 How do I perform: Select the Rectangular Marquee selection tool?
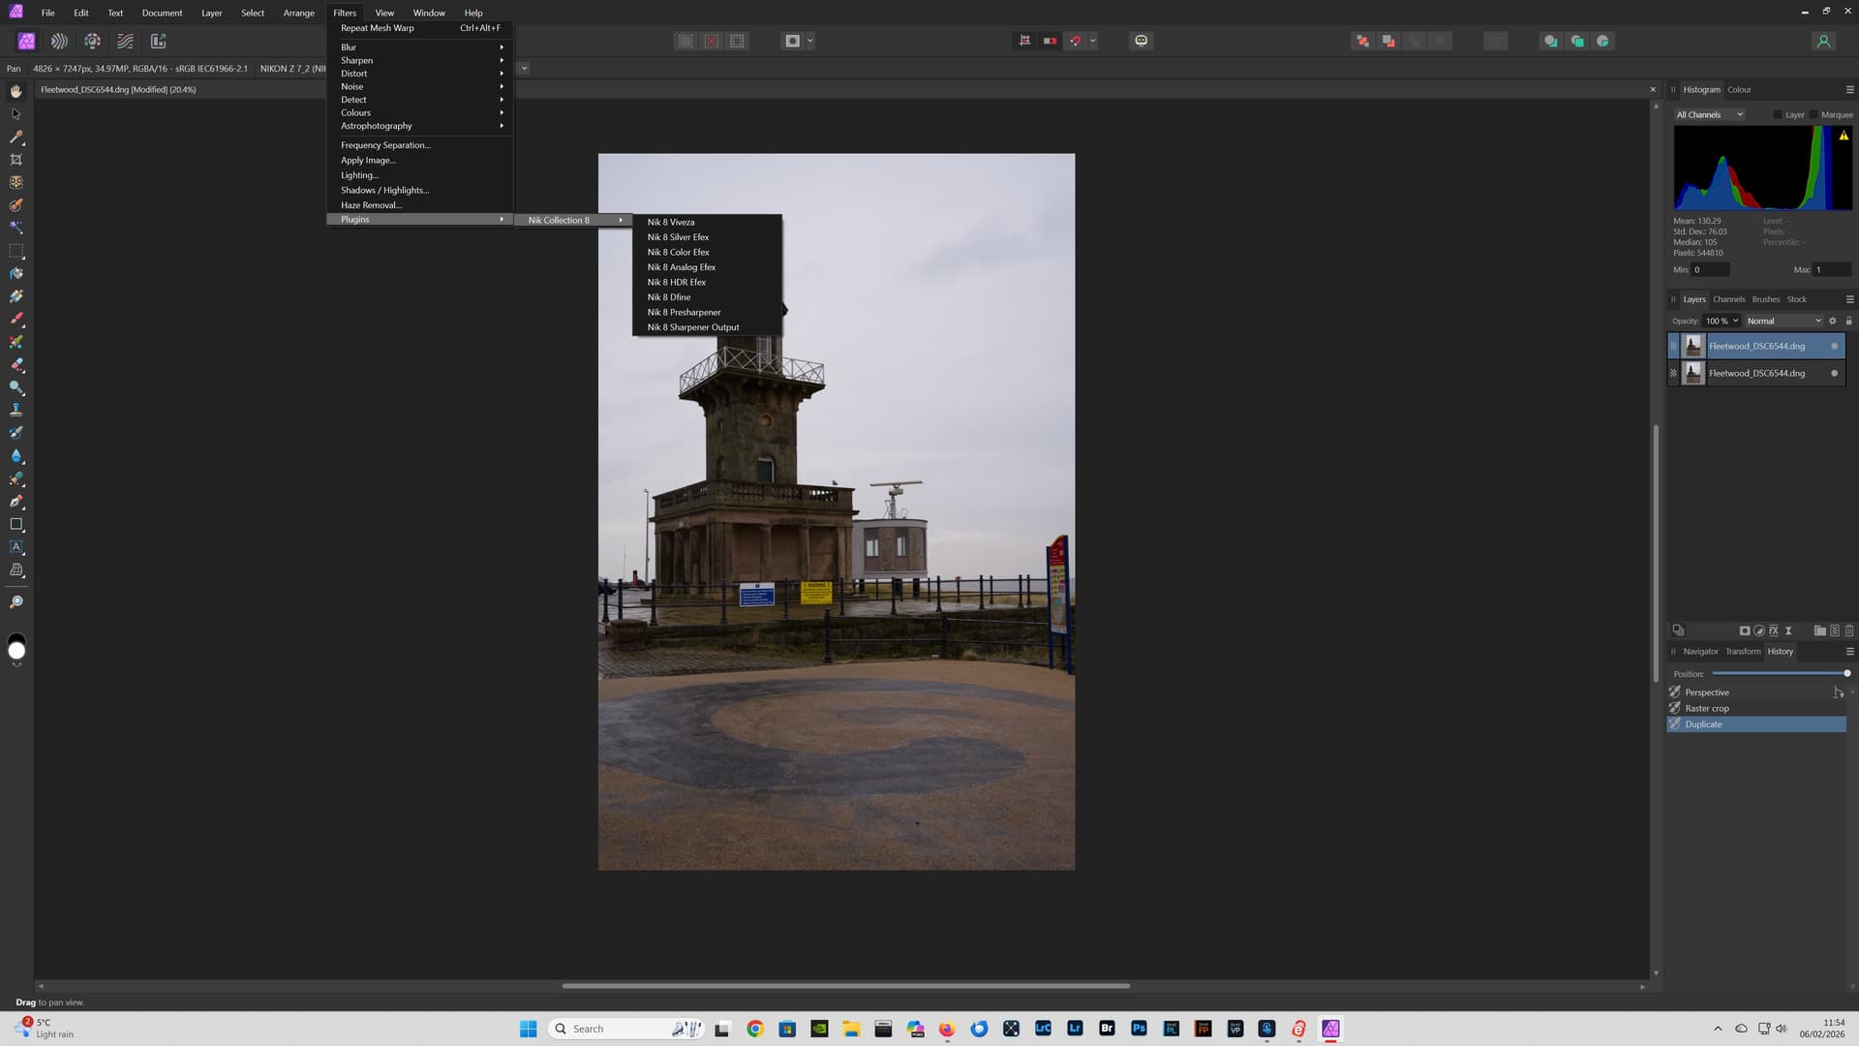16,251
